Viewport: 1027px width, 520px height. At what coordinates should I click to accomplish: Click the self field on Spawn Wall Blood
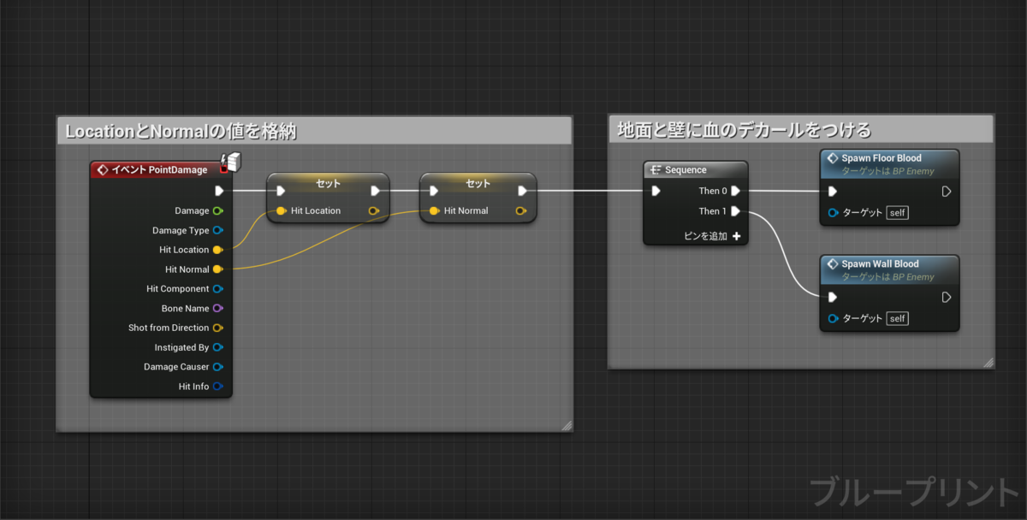(897, 318)
